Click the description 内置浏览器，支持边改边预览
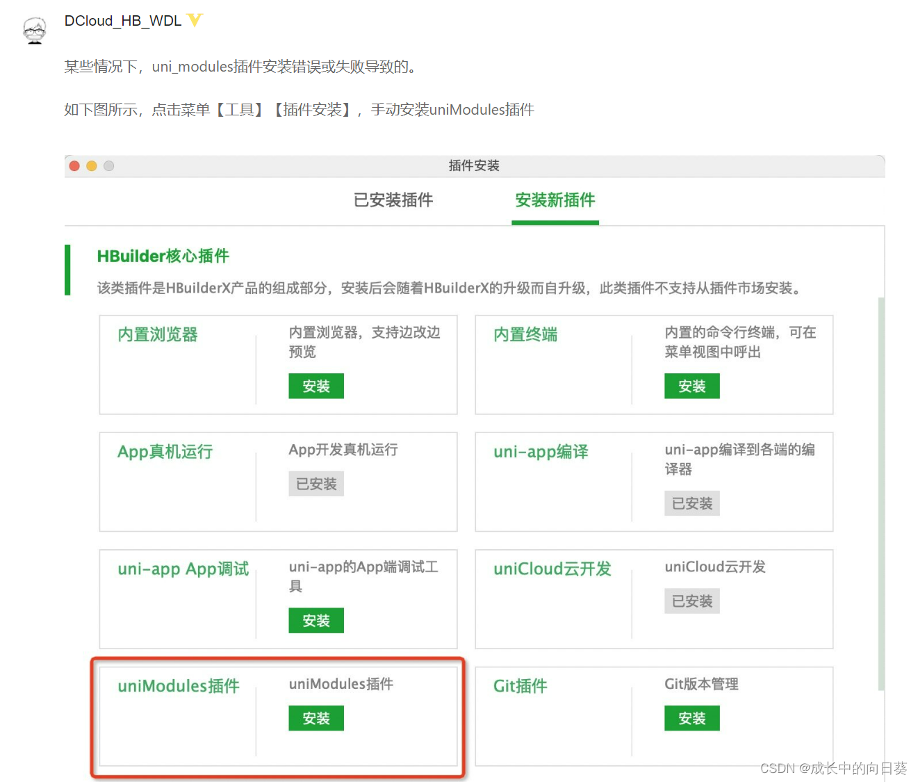The height and width of the screenshot is (782, 918). pyautogui.click(x=365, y=342)
